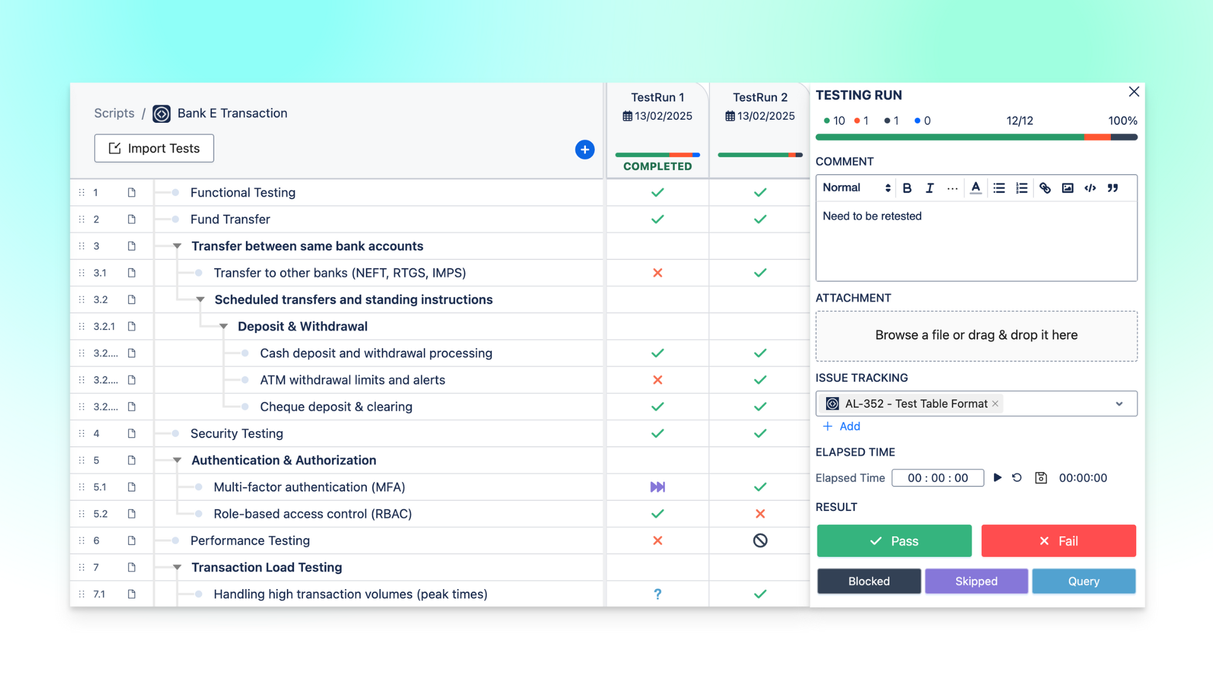
Task: Collapse the Deposit & Withdrawal group
Action: click(x=224, y=326)
